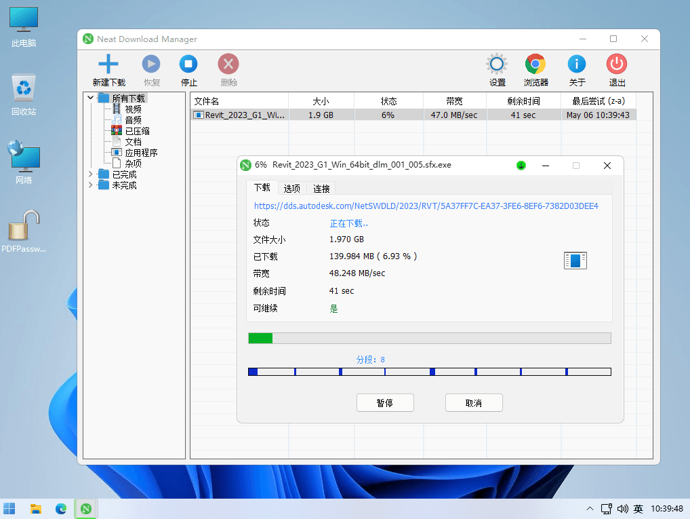
Task: Click the volume speaker tray icon
Action: click(x=622, y=509)
